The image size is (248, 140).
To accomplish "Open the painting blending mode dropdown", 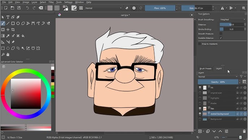I will [104, 8].
